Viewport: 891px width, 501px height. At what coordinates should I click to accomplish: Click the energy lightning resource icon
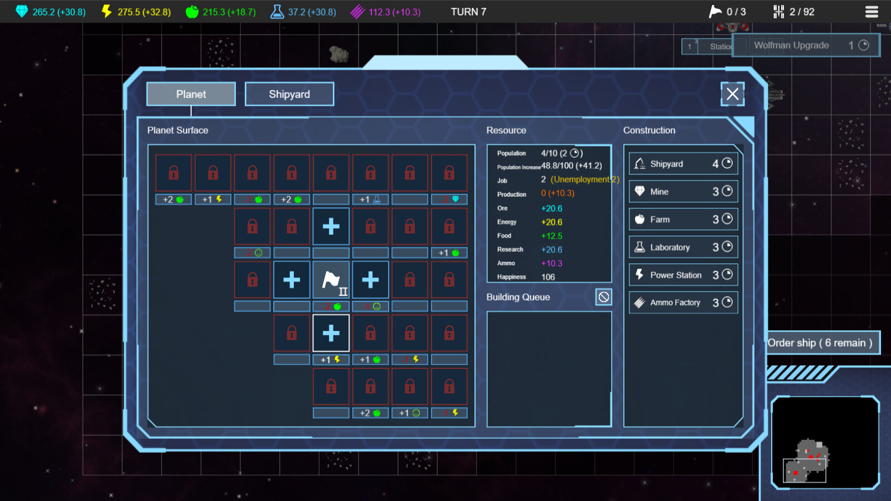pos(106,11)
